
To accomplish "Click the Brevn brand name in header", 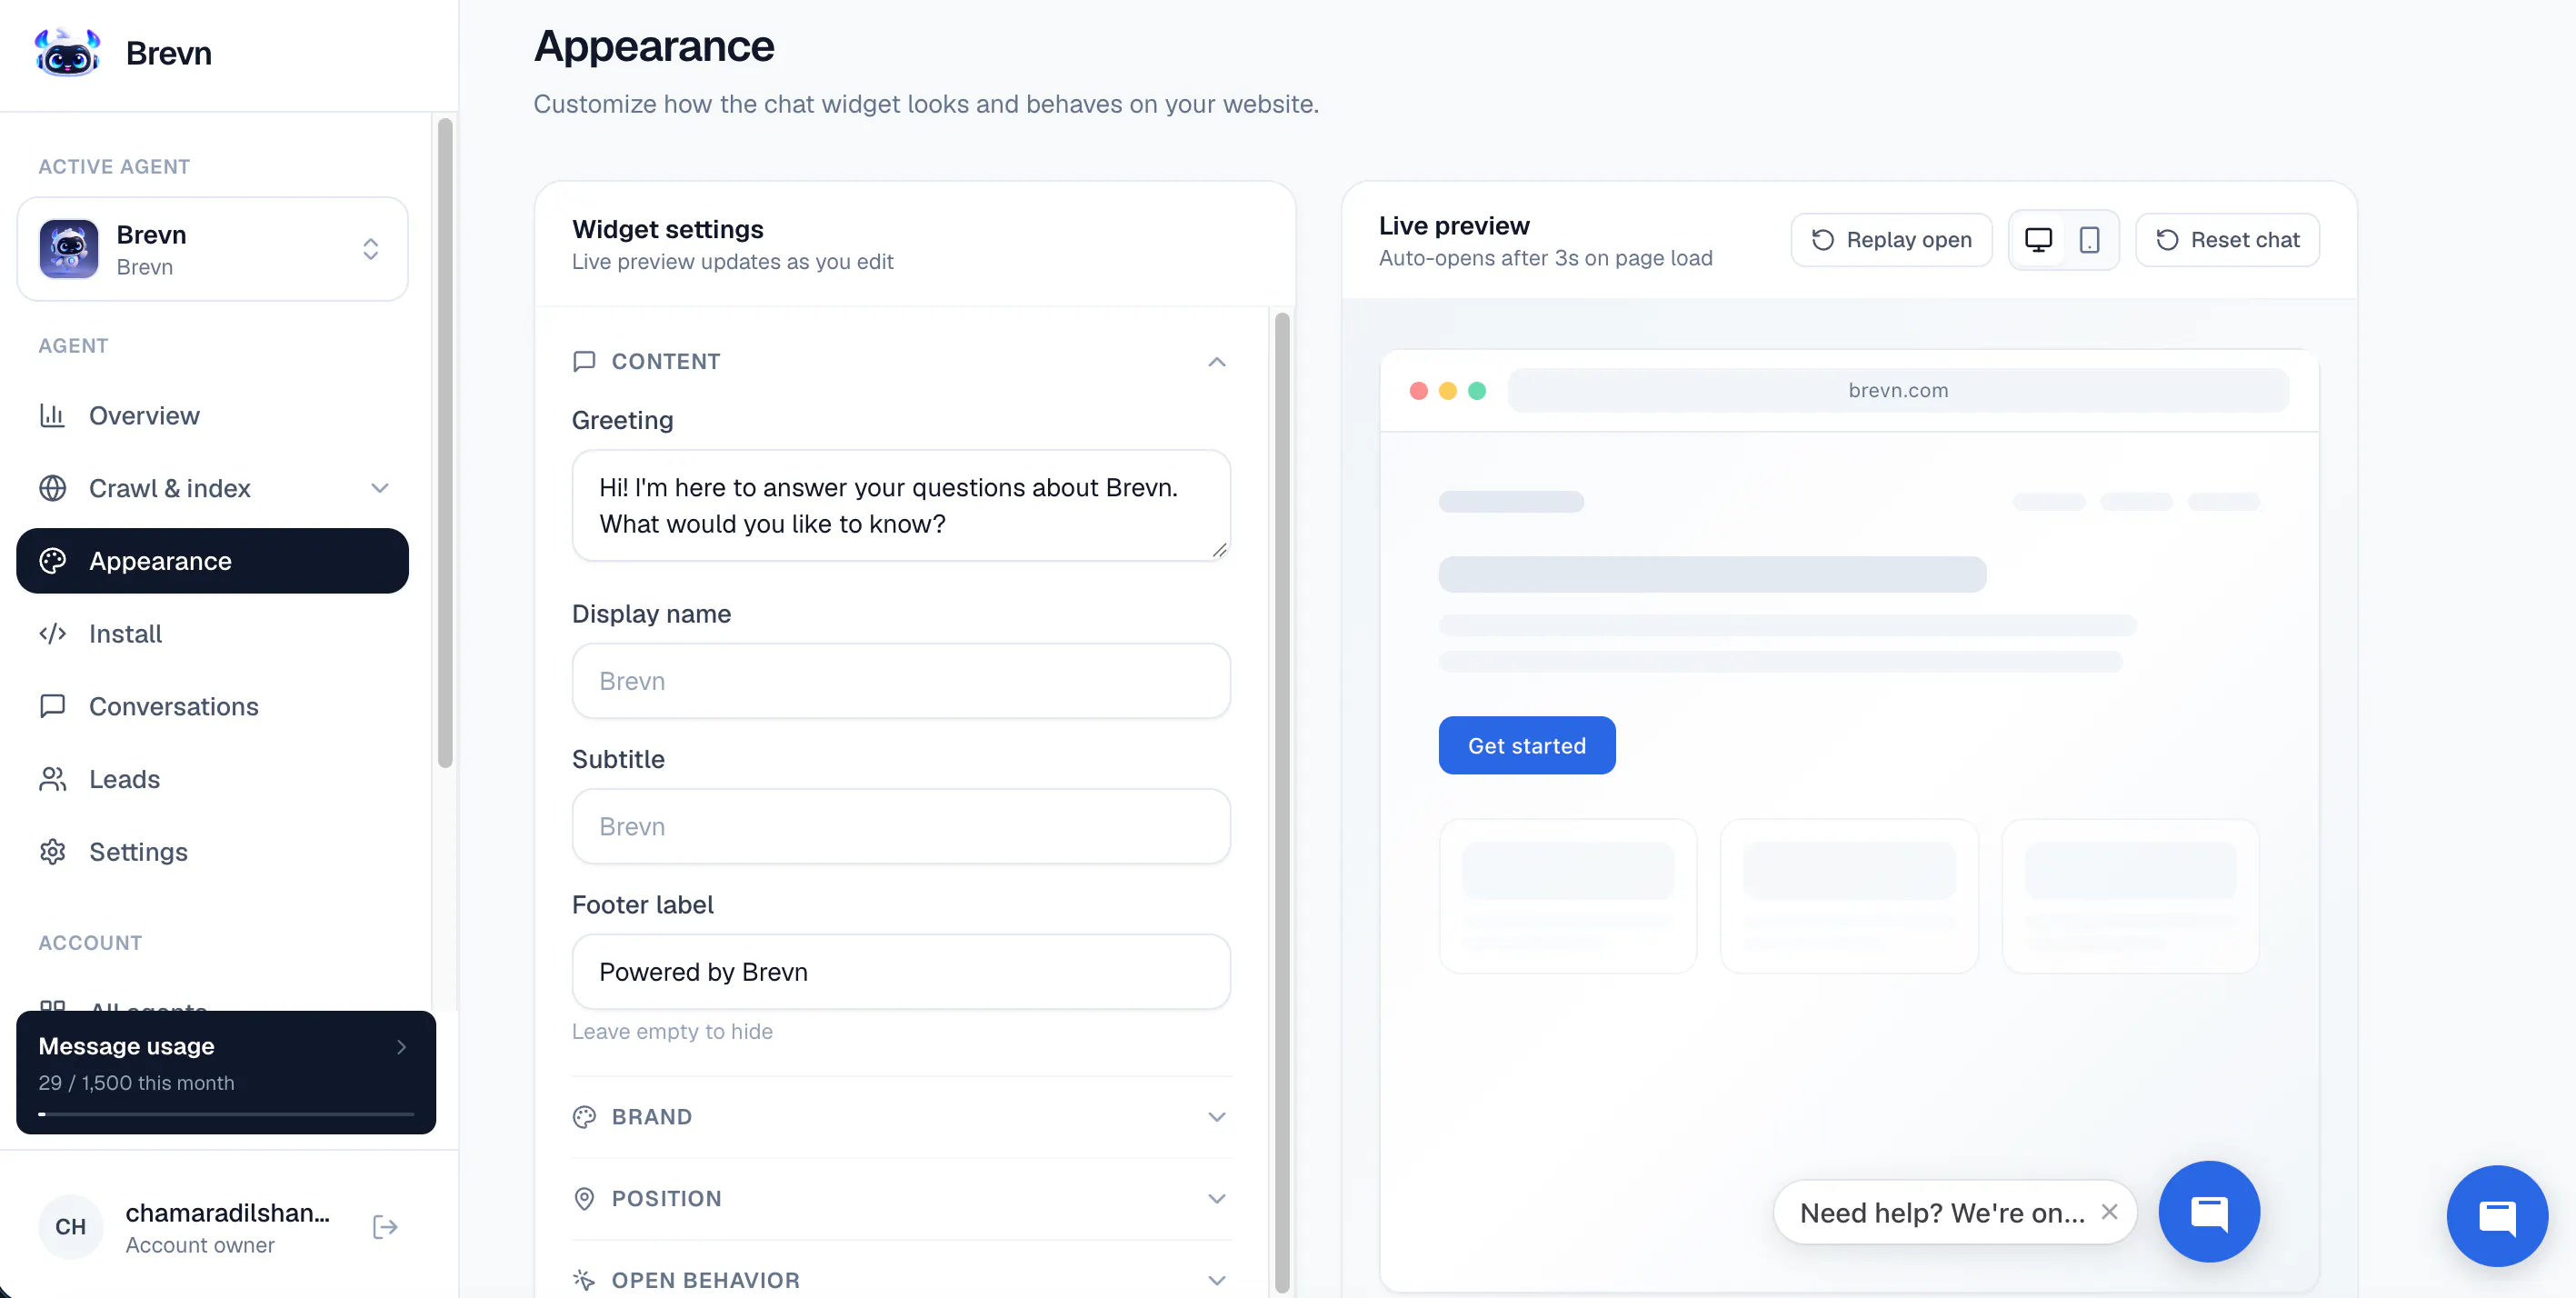I will click(x=169, y=53).
